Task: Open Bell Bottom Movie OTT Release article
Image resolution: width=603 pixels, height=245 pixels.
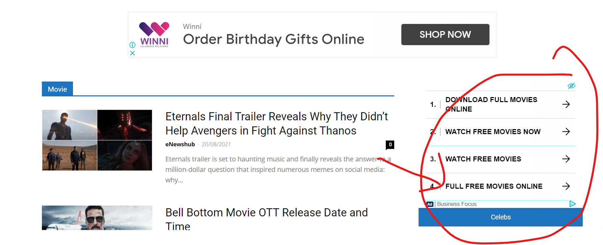Action: click(x=267, y=219)
